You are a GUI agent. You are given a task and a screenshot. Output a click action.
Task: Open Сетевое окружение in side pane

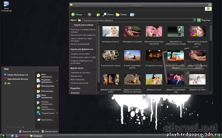(x=80, y=83)
